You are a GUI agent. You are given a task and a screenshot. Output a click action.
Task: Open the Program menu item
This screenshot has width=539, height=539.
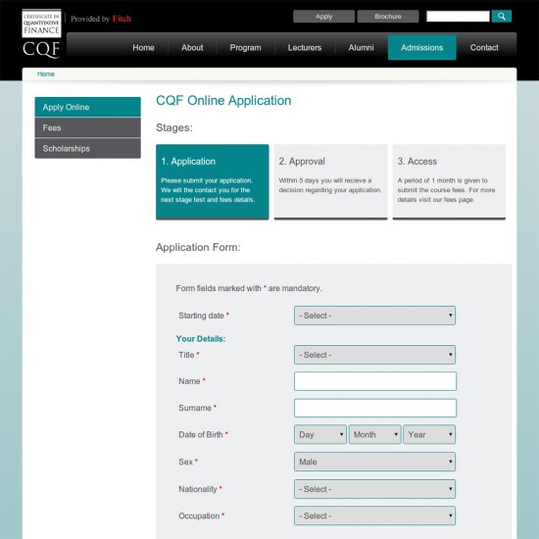pos(245,47)
